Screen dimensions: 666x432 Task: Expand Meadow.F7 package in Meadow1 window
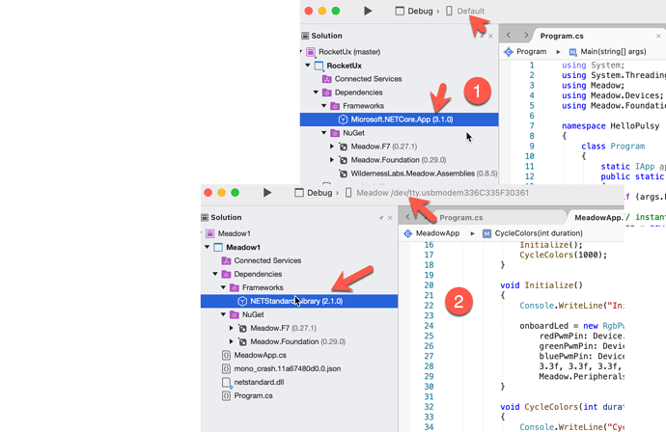[x=231, y=328]
